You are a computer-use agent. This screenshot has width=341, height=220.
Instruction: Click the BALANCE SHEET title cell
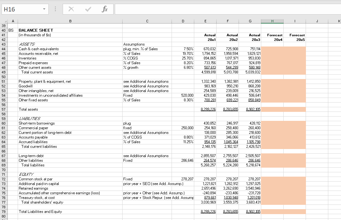click(36, 30)
